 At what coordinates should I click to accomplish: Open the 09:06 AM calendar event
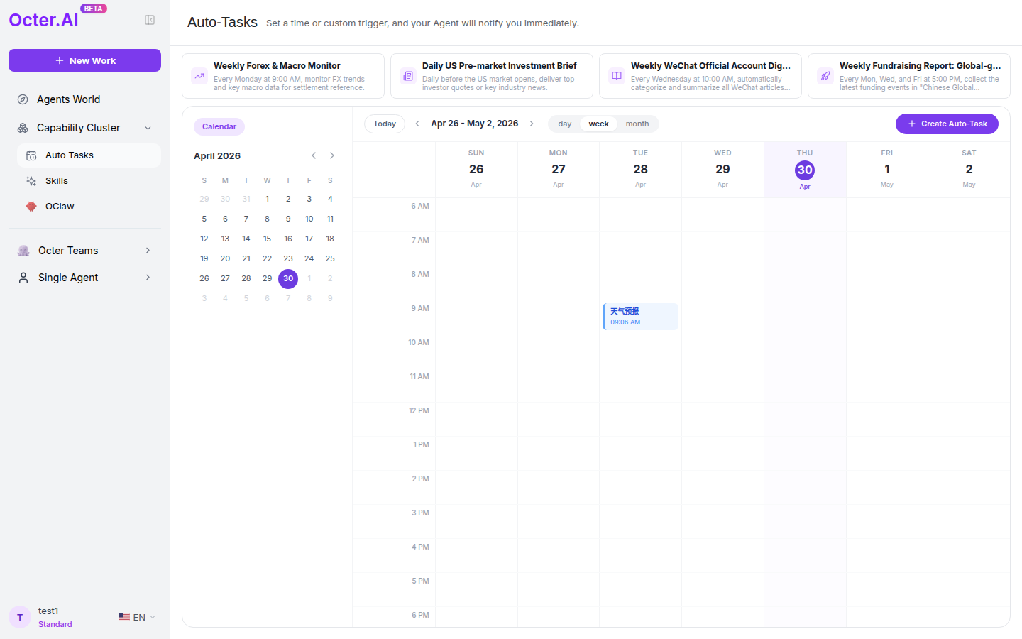(x=640, y=317)
